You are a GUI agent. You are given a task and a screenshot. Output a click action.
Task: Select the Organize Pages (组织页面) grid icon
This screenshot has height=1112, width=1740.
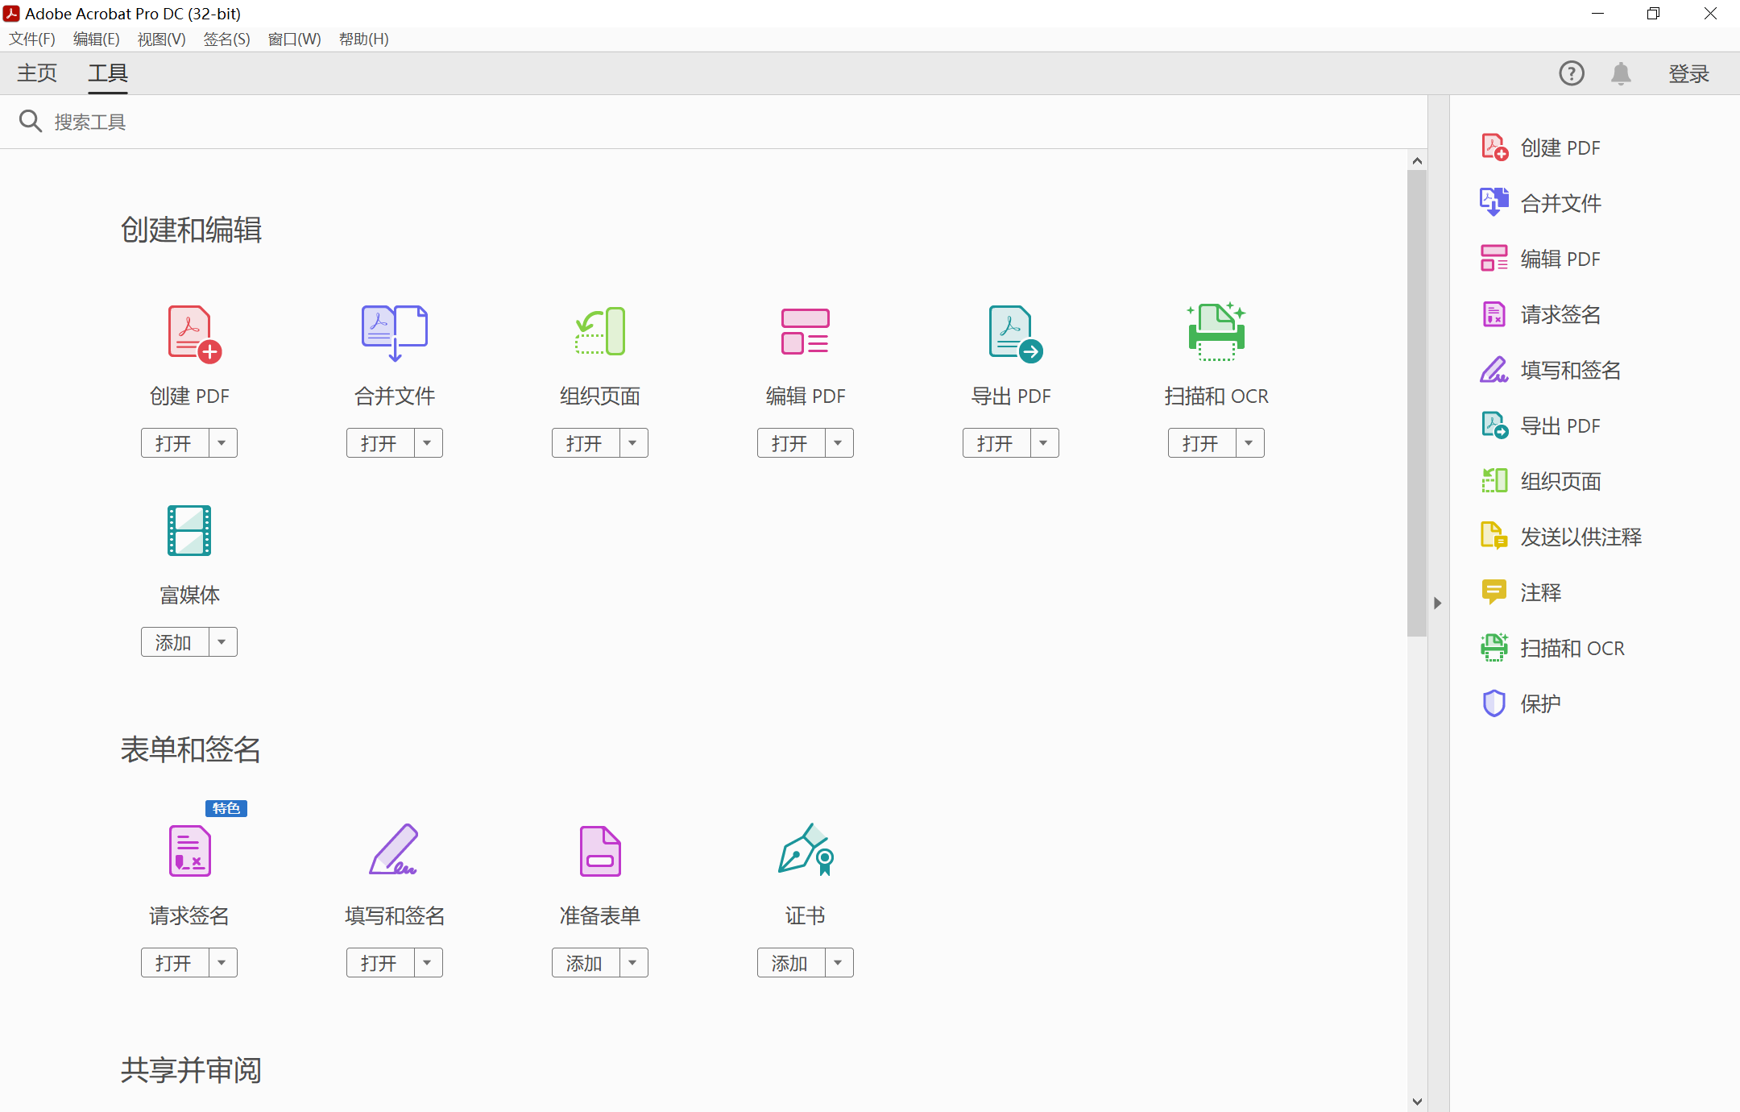pyautogui.click(x=600, y=331)
